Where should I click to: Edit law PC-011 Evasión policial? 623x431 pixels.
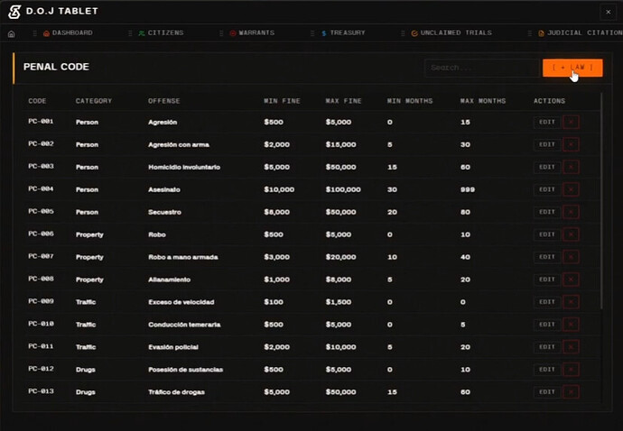click(x=547, y=347)
